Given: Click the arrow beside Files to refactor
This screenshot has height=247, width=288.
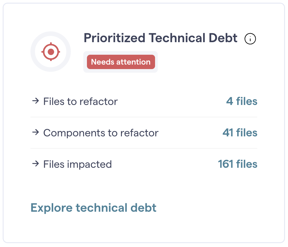Looking at the screenshot, I should click(x=36, y=101).
